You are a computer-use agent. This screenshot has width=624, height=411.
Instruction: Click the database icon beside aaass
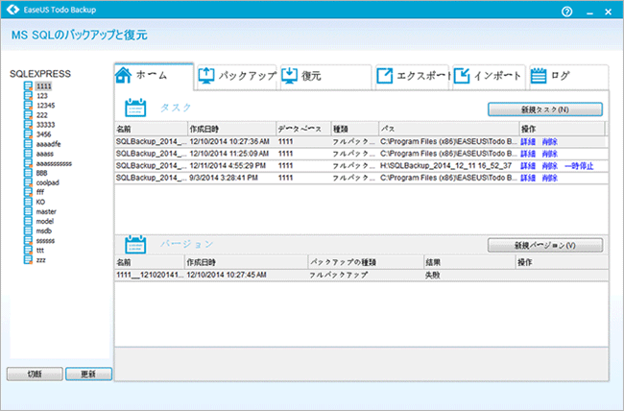pyautogui.click(x=28, y=154)
